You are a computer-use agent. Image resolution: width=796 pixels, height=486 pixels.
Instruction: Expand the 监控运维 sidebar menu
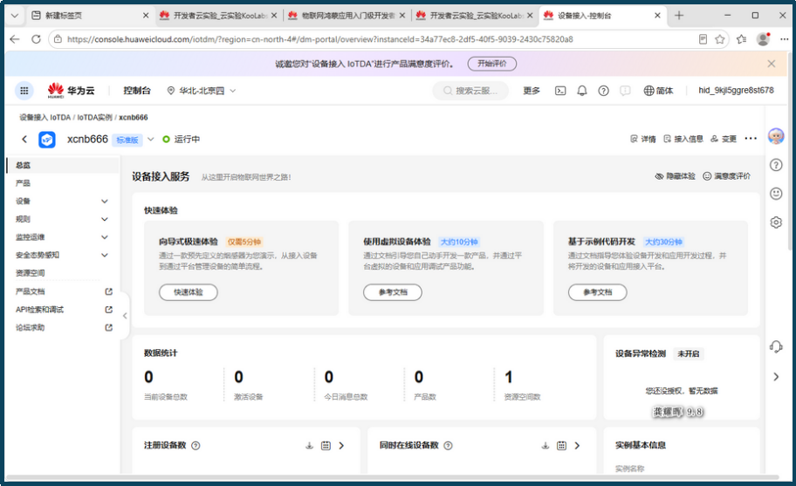coord(105,237)
